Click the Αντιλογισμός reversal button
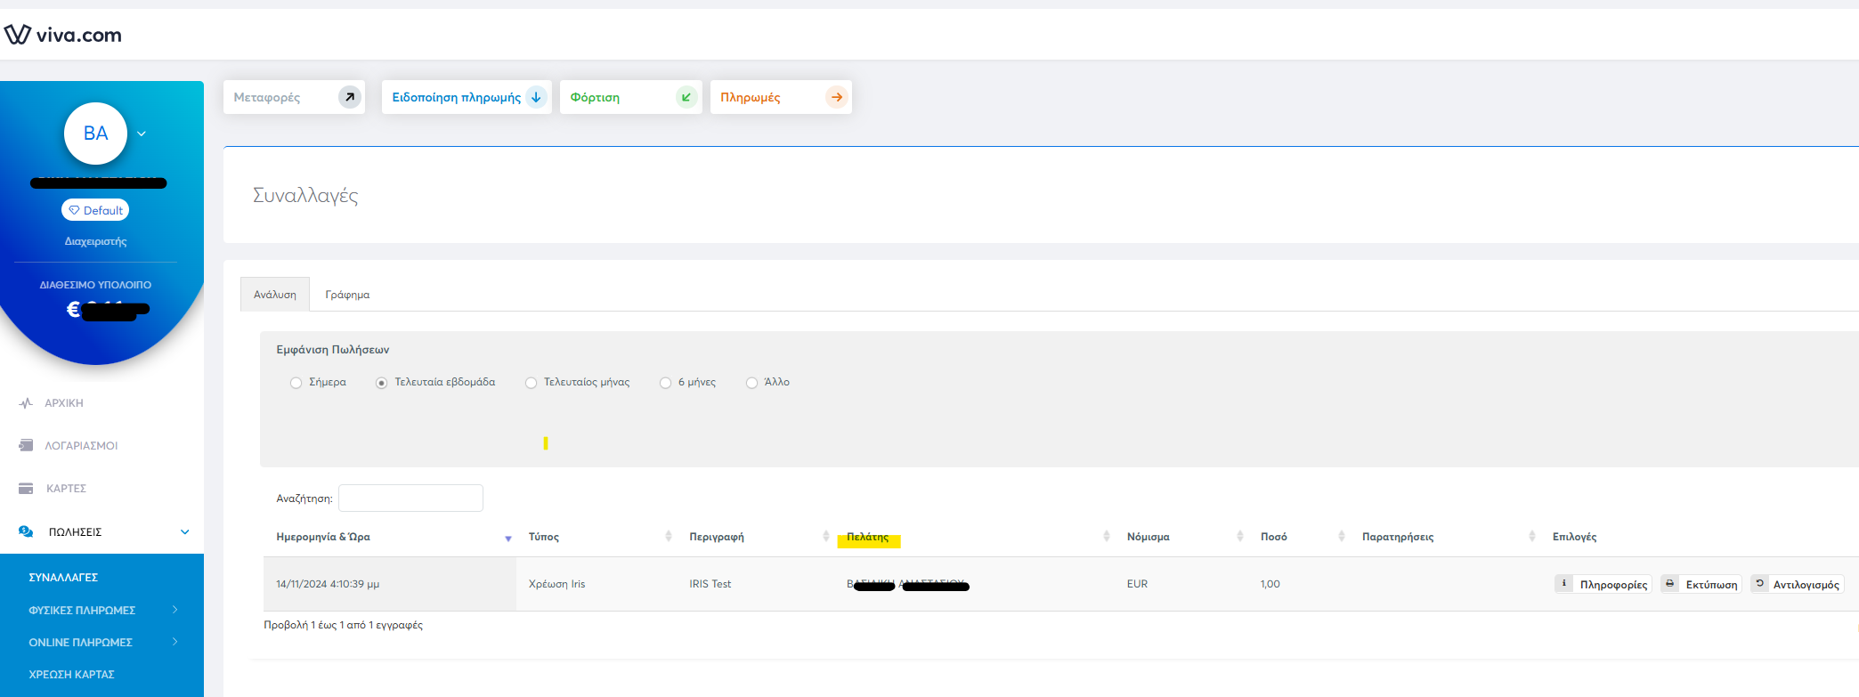The image size is (1859, 697). 1797,584
